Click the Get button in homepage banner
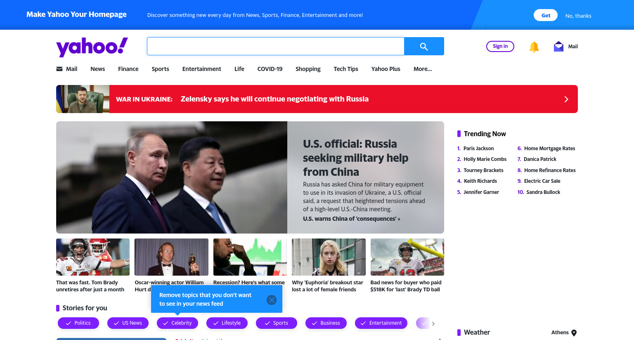 (x=546, y=15)
